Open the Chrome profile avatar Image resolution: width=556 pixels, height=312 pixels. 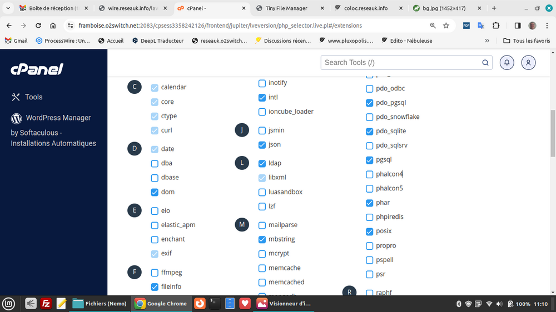(x=532, y=26)
